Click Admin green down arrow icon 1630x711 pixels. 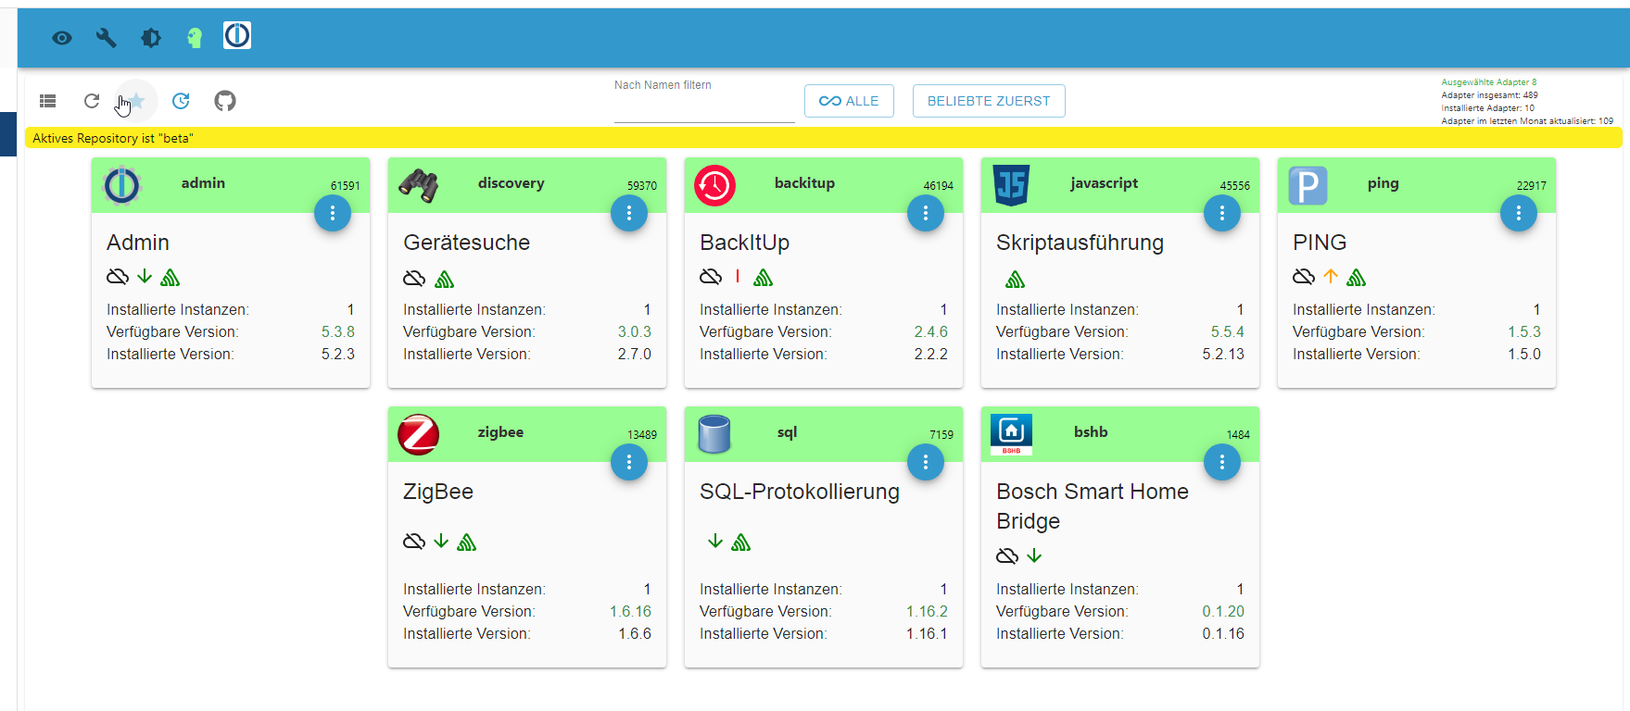[145, 276]
